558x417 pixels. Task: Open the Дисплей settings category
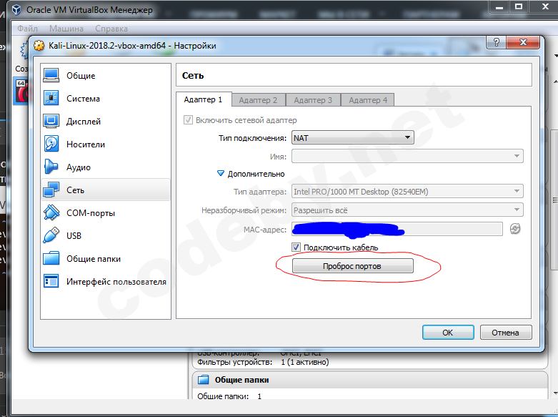[x=105, y=121]
